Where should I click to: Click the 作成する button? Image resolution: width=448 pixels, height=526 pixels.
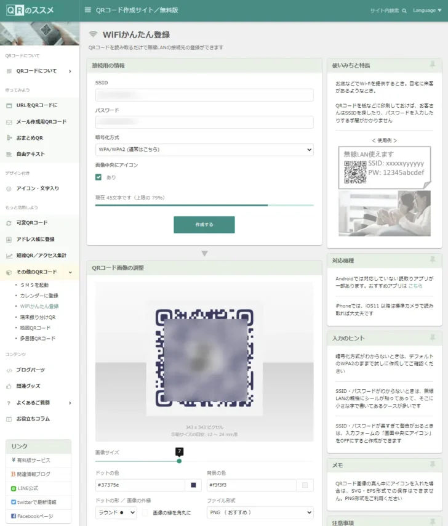[204, 225]
